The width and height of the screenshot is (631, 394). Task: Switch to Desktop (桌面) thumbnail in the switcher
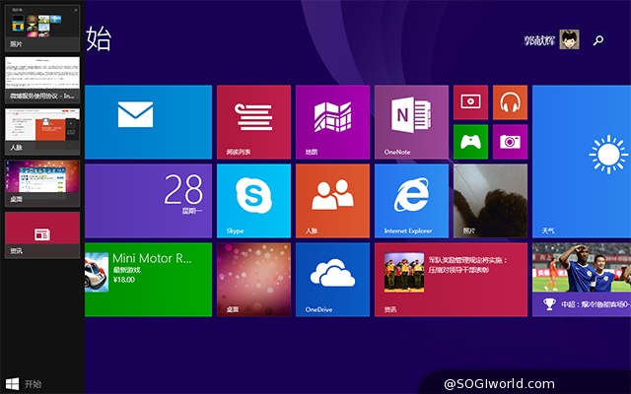[x=42, y=183]
